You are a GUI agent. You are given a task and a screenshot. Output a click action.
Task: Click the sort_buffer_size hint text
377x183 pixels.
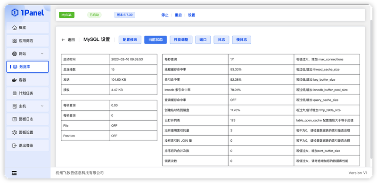(318, 151)
